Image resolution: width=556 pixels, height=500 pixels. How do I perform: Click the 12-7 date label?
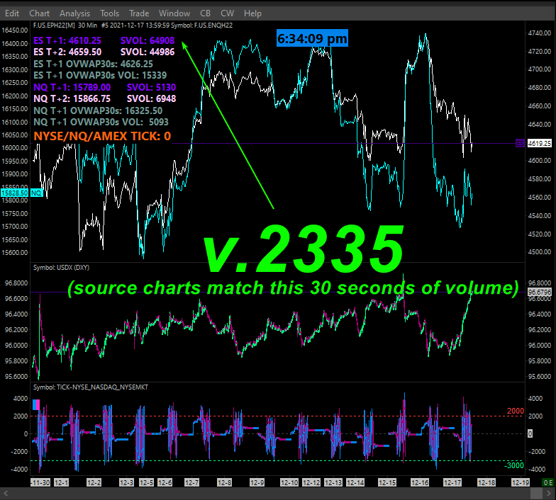coord(191,482)
